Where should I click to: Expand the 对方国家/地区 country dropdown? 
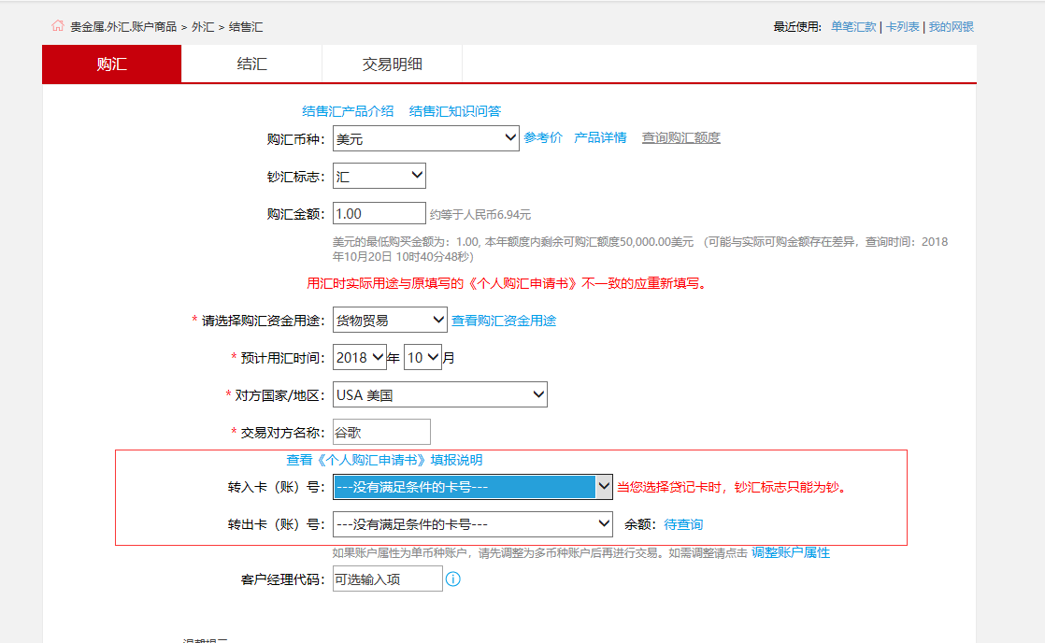(439, 395)
